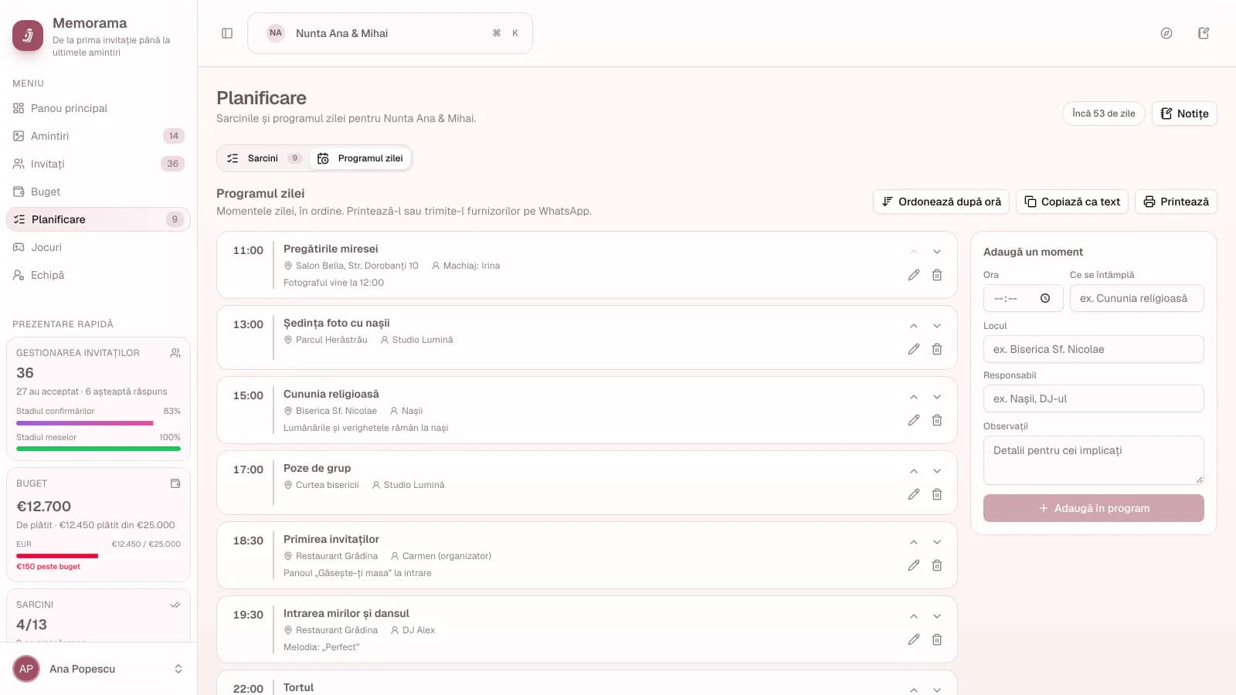
Task: Click the compose note icon in header
Action: pyautogui.click(x=1204, y=33)
